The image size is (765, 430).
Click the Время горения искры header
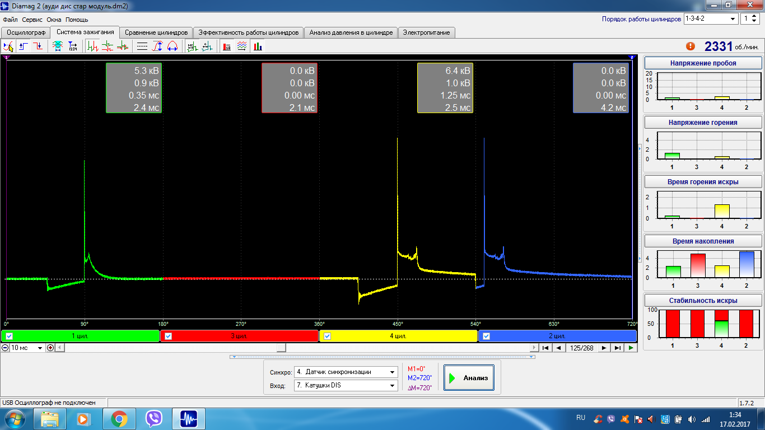point(703,182)
